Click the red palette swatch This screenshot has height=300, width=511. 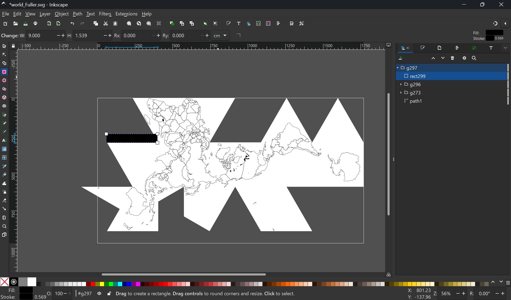pos(92,284)
